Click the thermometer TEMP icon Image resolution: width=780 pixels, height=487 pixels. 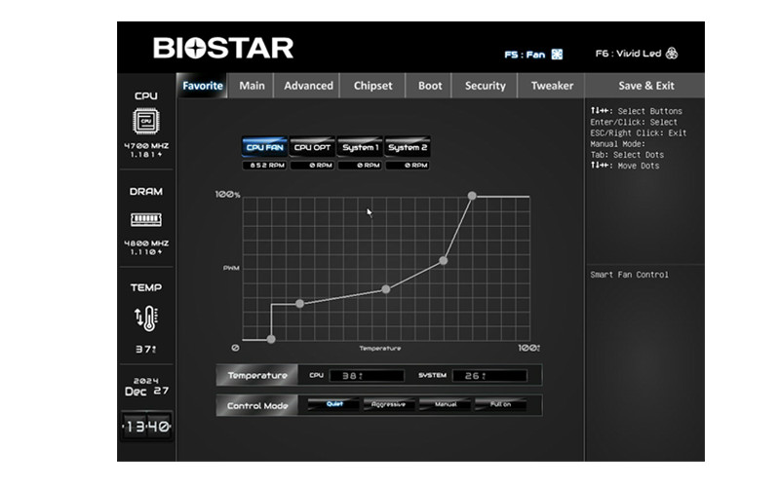click(146, 318)
